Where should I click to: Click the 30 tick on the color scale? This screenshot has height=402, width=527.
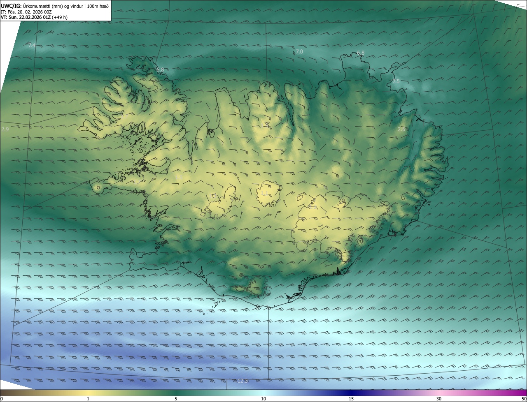(x=439, y=399)
